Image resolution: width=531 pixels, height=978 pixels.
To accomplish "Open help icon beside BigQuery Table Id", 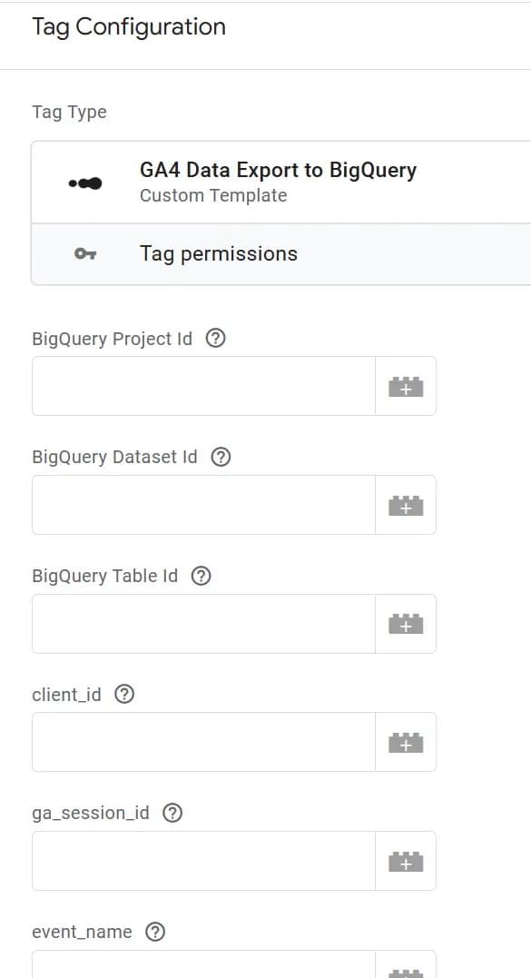I will pyautogui.click(x=201, y=576).
